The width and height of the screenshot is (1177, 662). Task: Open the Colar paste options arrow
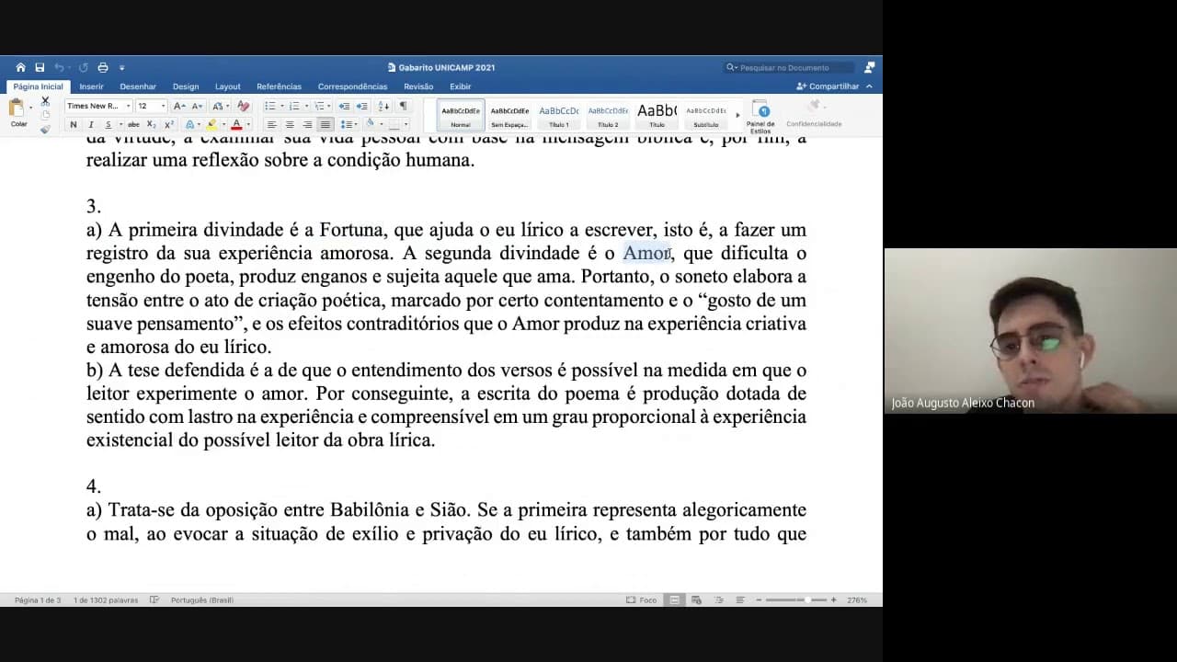(x=30, y=108)
